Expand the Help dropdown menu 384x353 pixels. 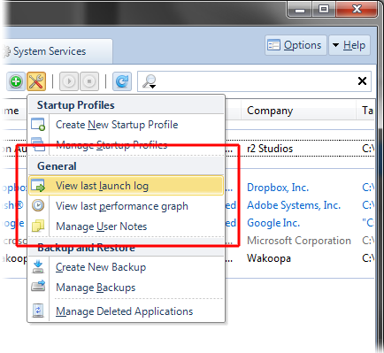349,45
